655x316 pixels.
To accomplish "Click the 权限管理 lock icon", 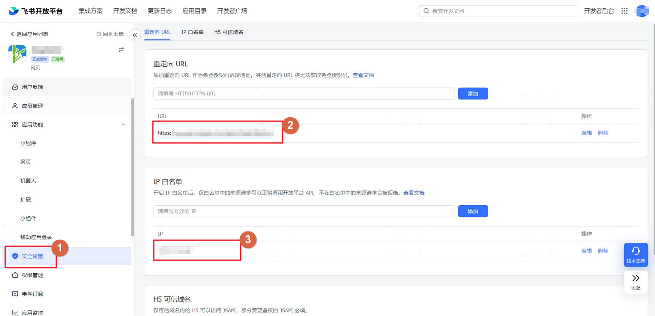I will coord(15,275).
